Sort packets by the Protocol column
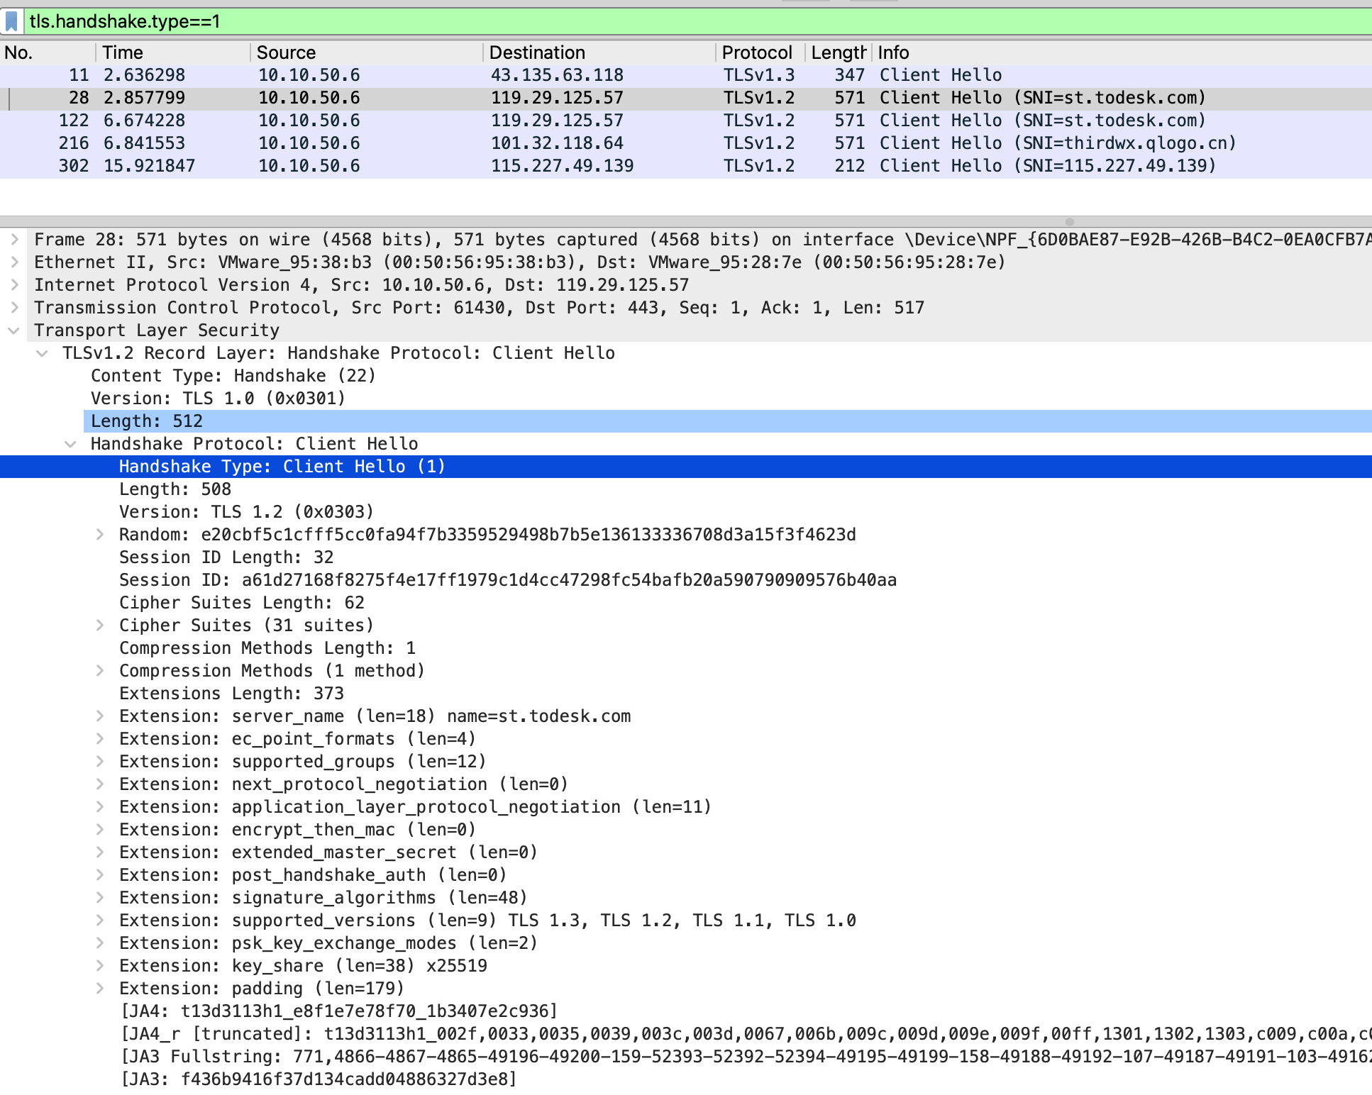The image size is (1372, 1095). 760,52
